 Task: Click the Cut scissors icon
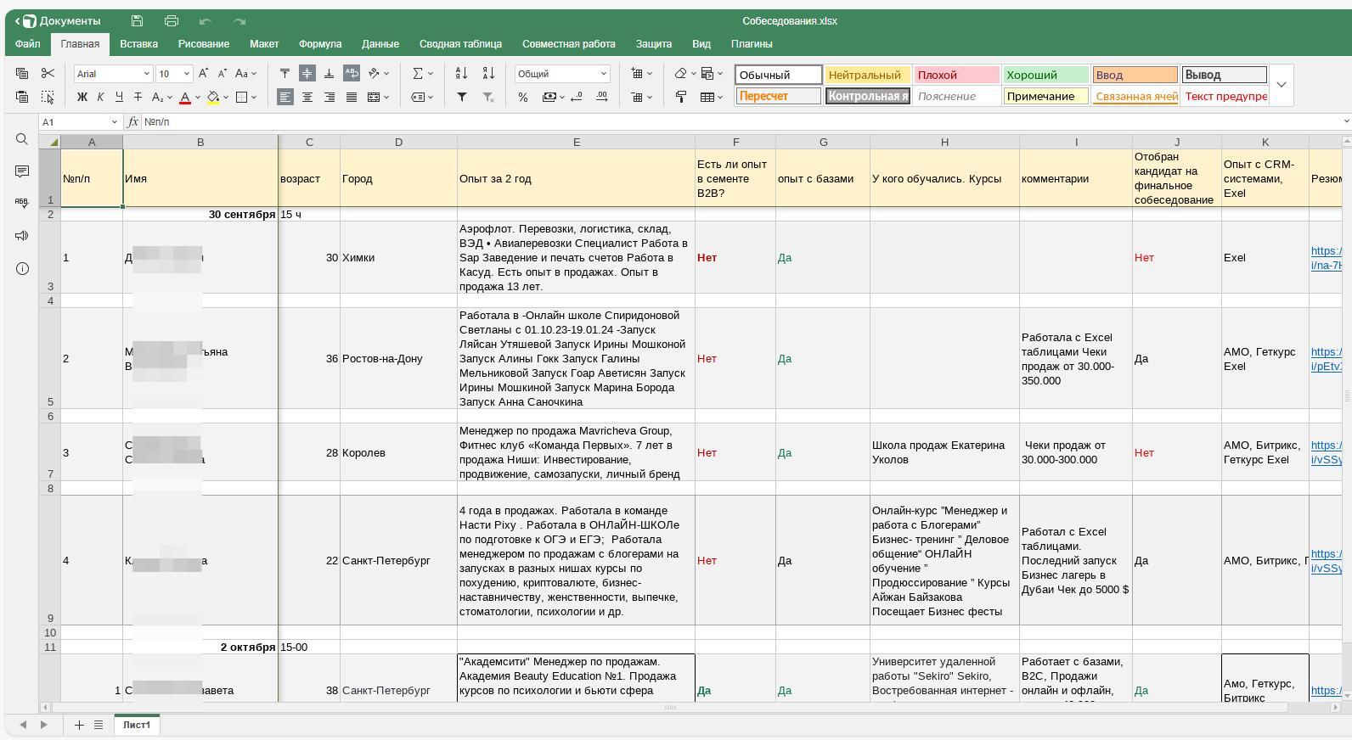(x=48, y=74)
